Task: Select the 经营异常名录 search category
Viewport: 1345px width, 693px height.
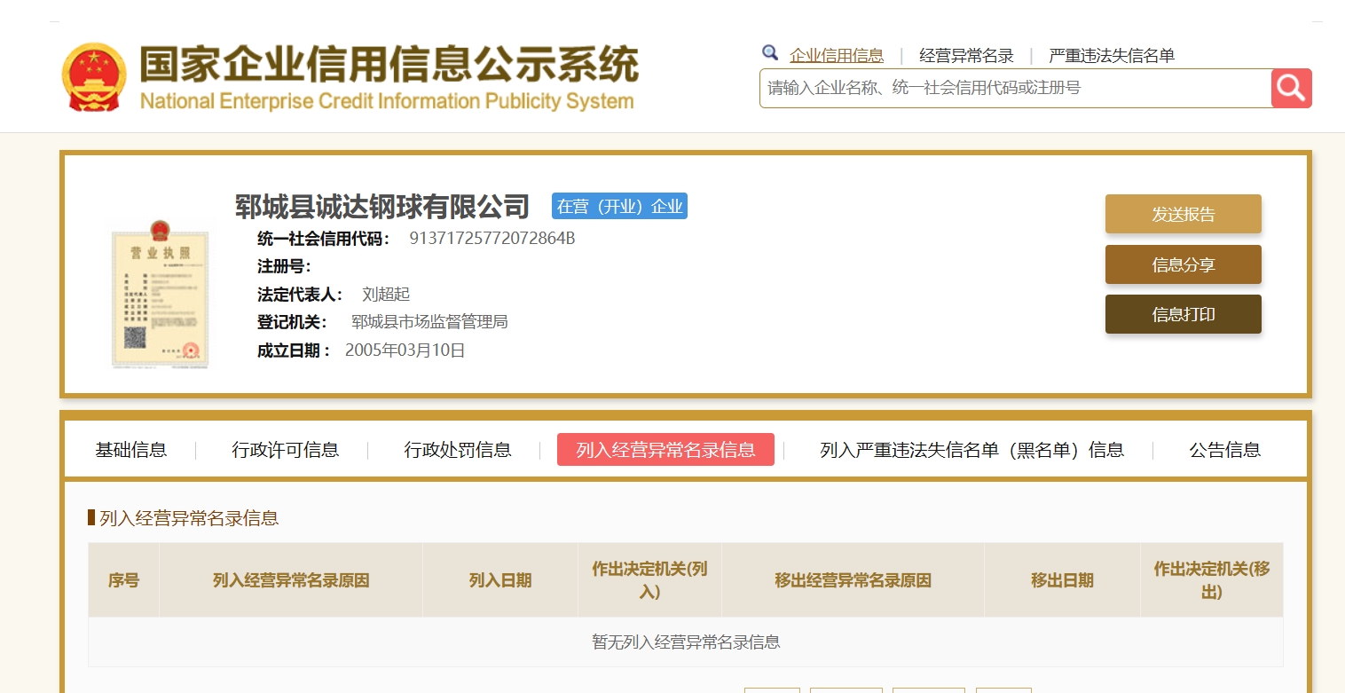Action: point(966,56)
